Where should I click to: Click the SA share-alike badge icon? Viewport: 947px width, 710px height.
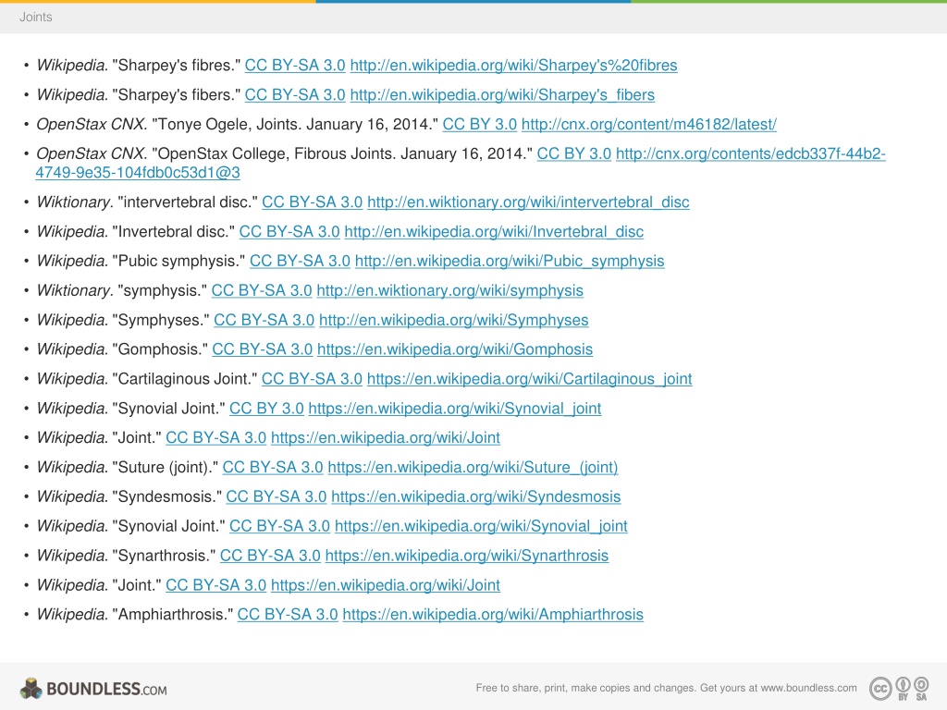(x=922, y=688)
